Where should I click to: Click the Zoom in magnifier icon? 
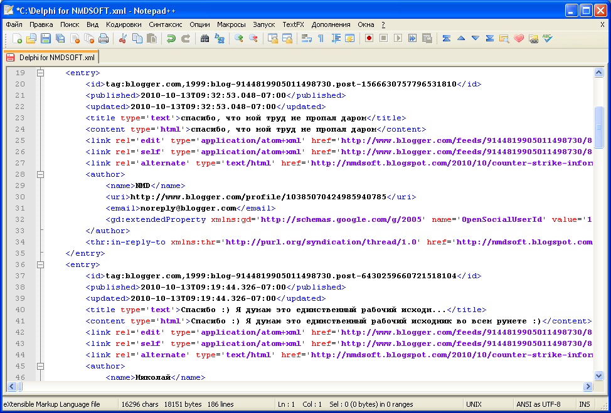(238, 38)
